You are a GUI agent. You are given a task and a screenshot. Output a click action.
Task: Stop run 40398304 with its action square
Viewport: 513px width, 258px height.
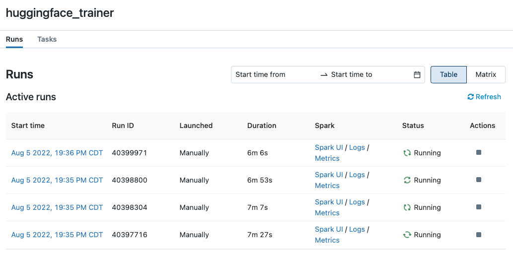pos(479,207)
